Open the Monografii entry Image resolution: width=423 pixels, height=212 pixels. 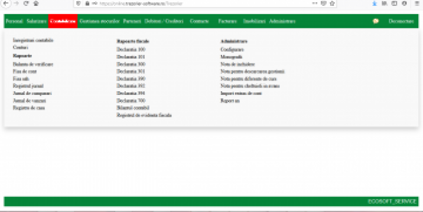coord(232,57)
